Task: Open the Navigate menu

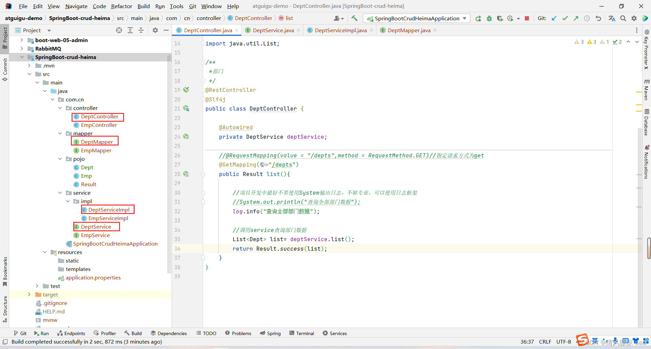Action: [x=76, y=6]
